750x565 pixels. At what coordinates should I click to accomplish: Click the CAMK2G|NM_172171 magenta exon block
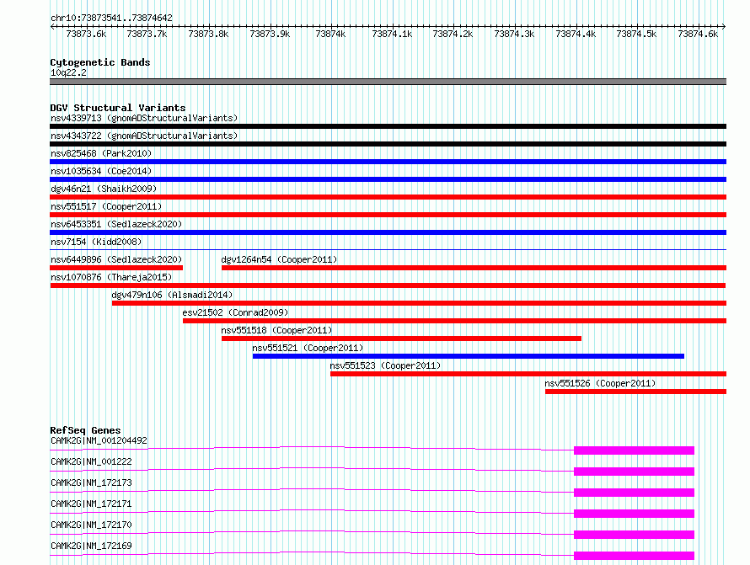[634, 514]
